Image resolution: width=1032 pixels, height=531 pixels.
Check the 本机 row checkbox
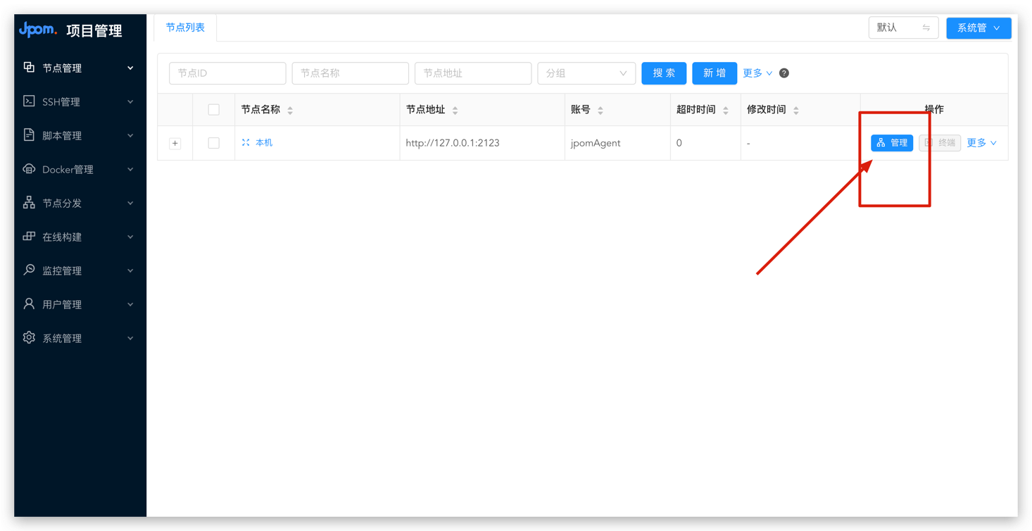[x=214, y=143]
